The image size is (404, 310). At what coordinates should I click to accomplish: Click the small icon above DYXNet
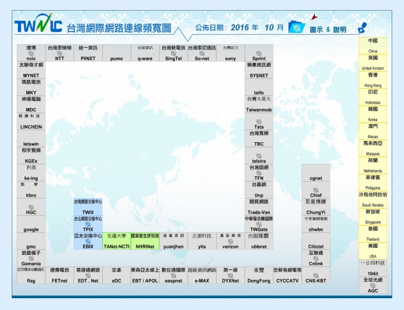point(231,276)
